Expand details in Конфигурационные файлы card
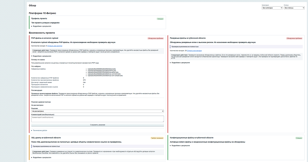The height and width of the screenshot is (162, 308). pyautogui.click(x=180, y=146)
